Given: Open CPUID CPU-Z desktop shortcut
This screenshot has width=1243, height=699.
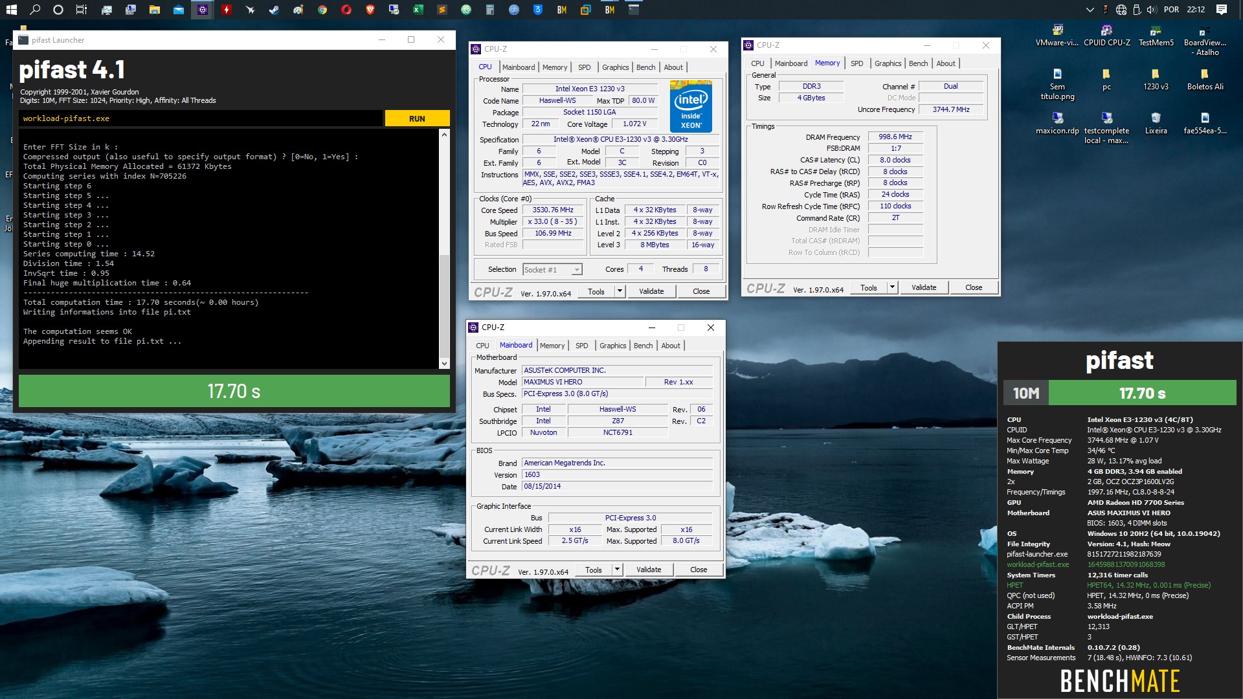Looking at the screenshot, I should 1106,36.
